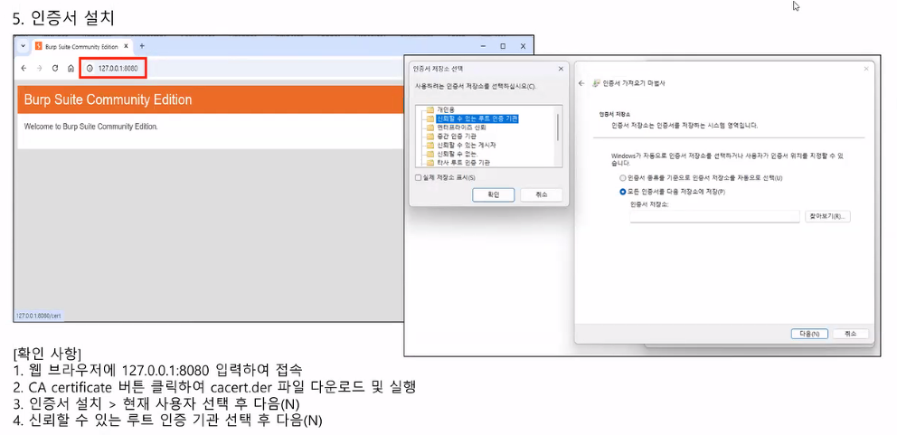Open the 찾아보기(R)... browse button
The height and width of the screenshot is (435, 897).
[827, 216]
